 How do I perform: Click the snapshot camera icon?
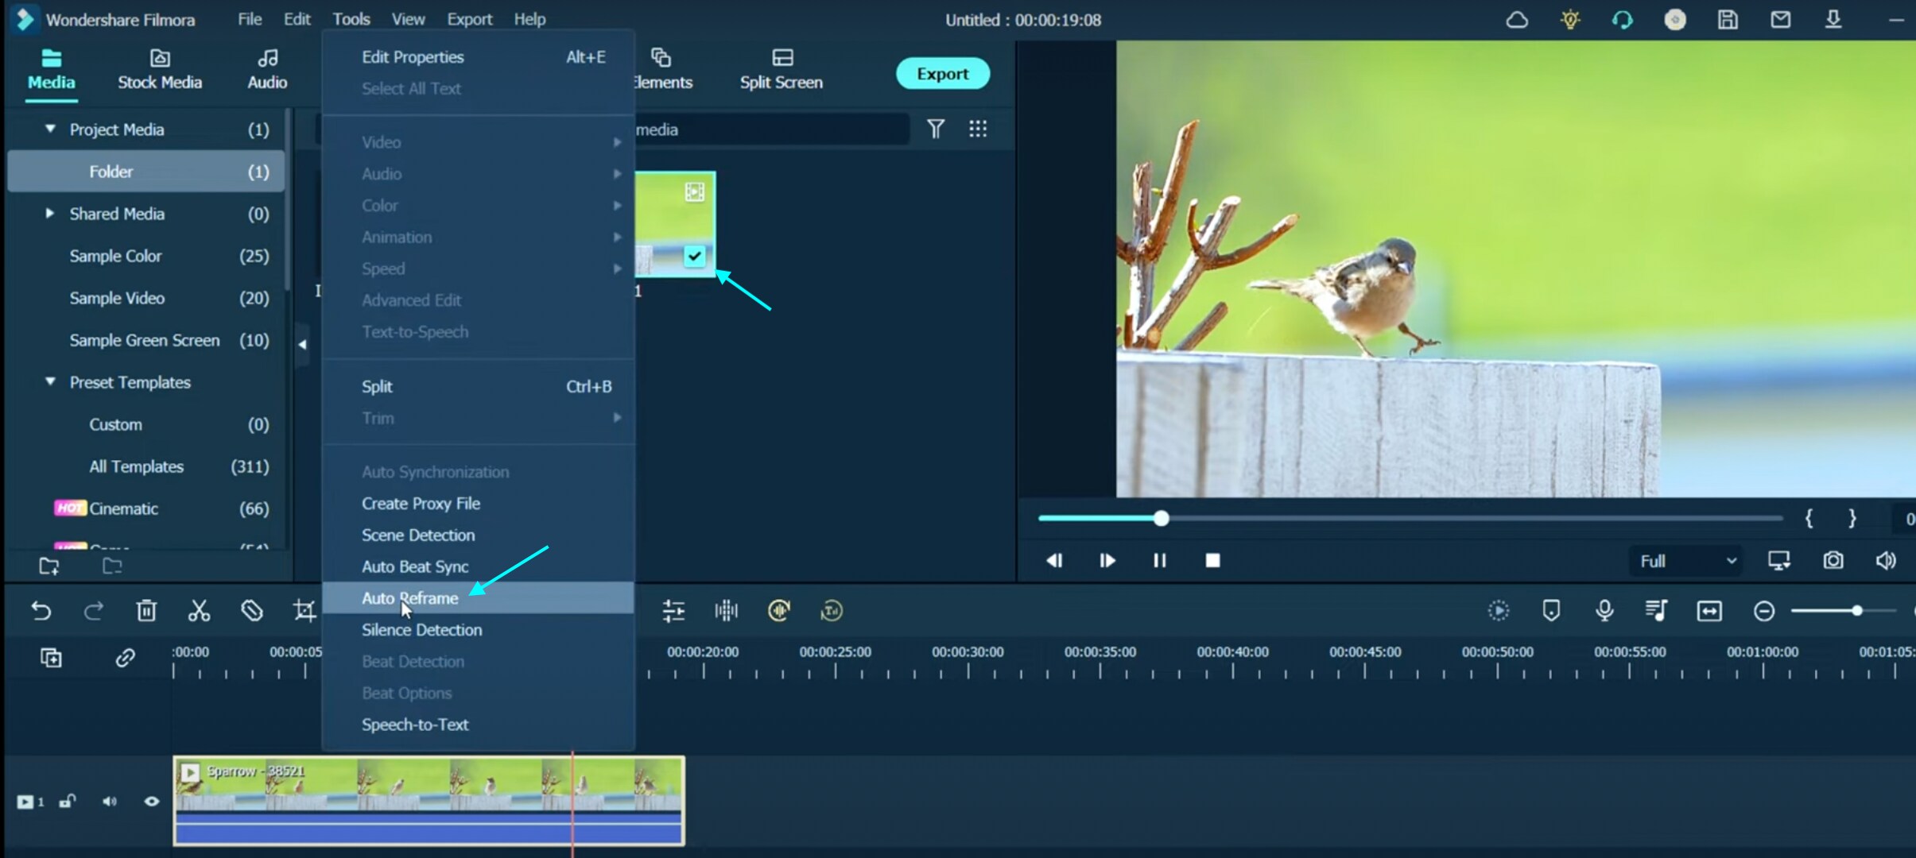click(1833, 561)
